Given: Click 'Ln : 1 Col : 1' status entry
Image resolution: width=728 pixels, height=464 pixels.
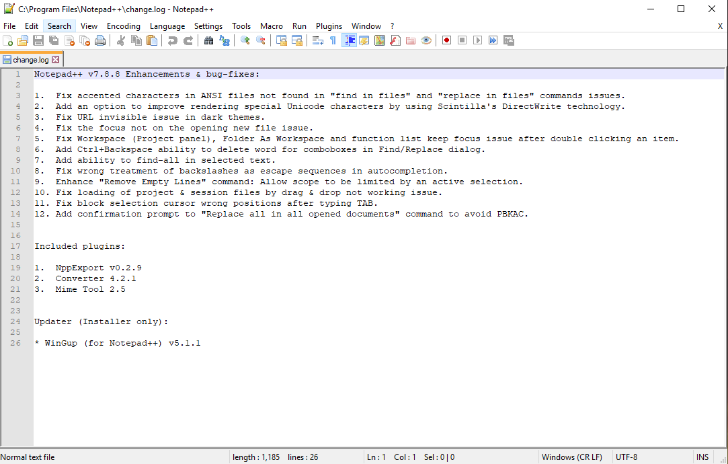Looking at the screenshot, I should [391, 457].
